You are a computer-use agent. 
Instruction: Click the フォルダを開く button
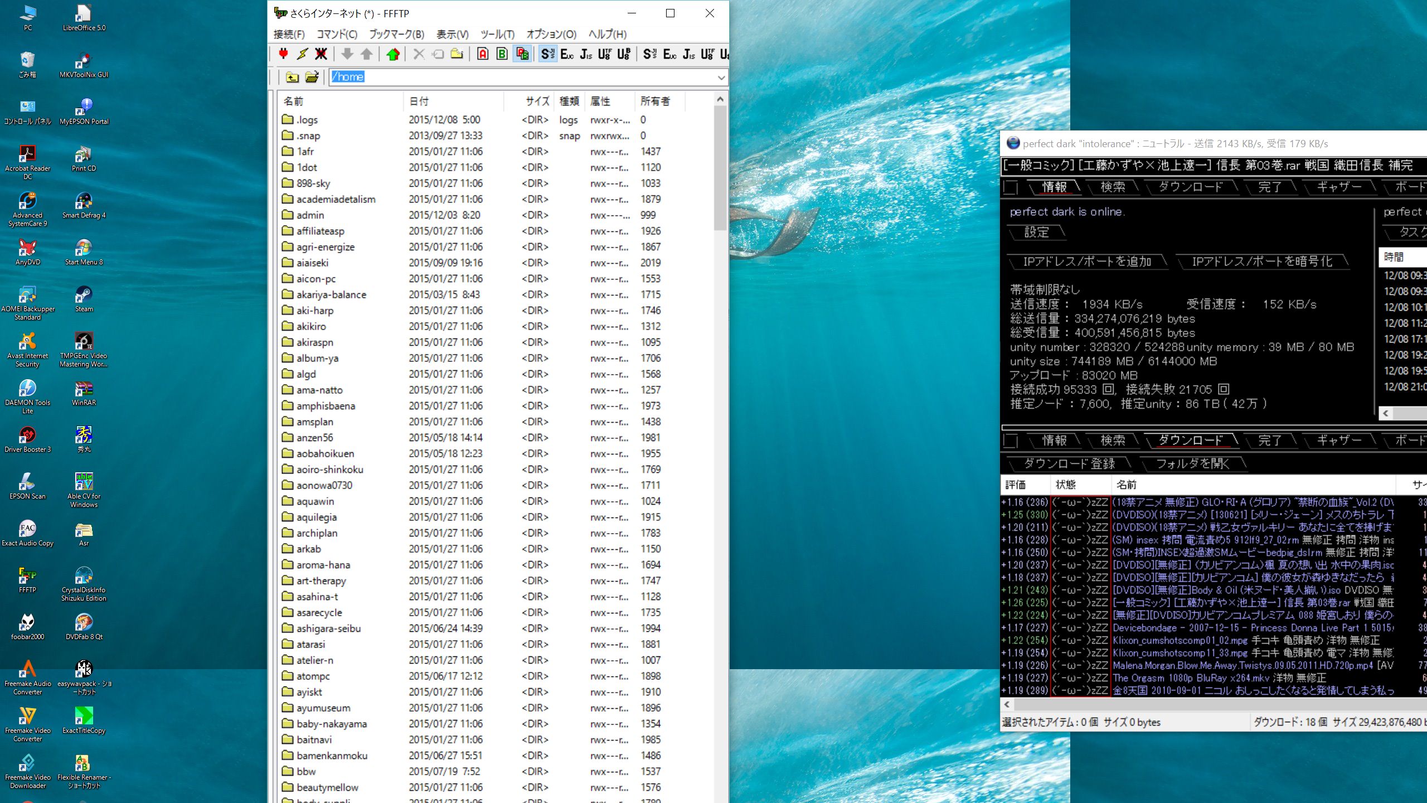(1192, 464)
